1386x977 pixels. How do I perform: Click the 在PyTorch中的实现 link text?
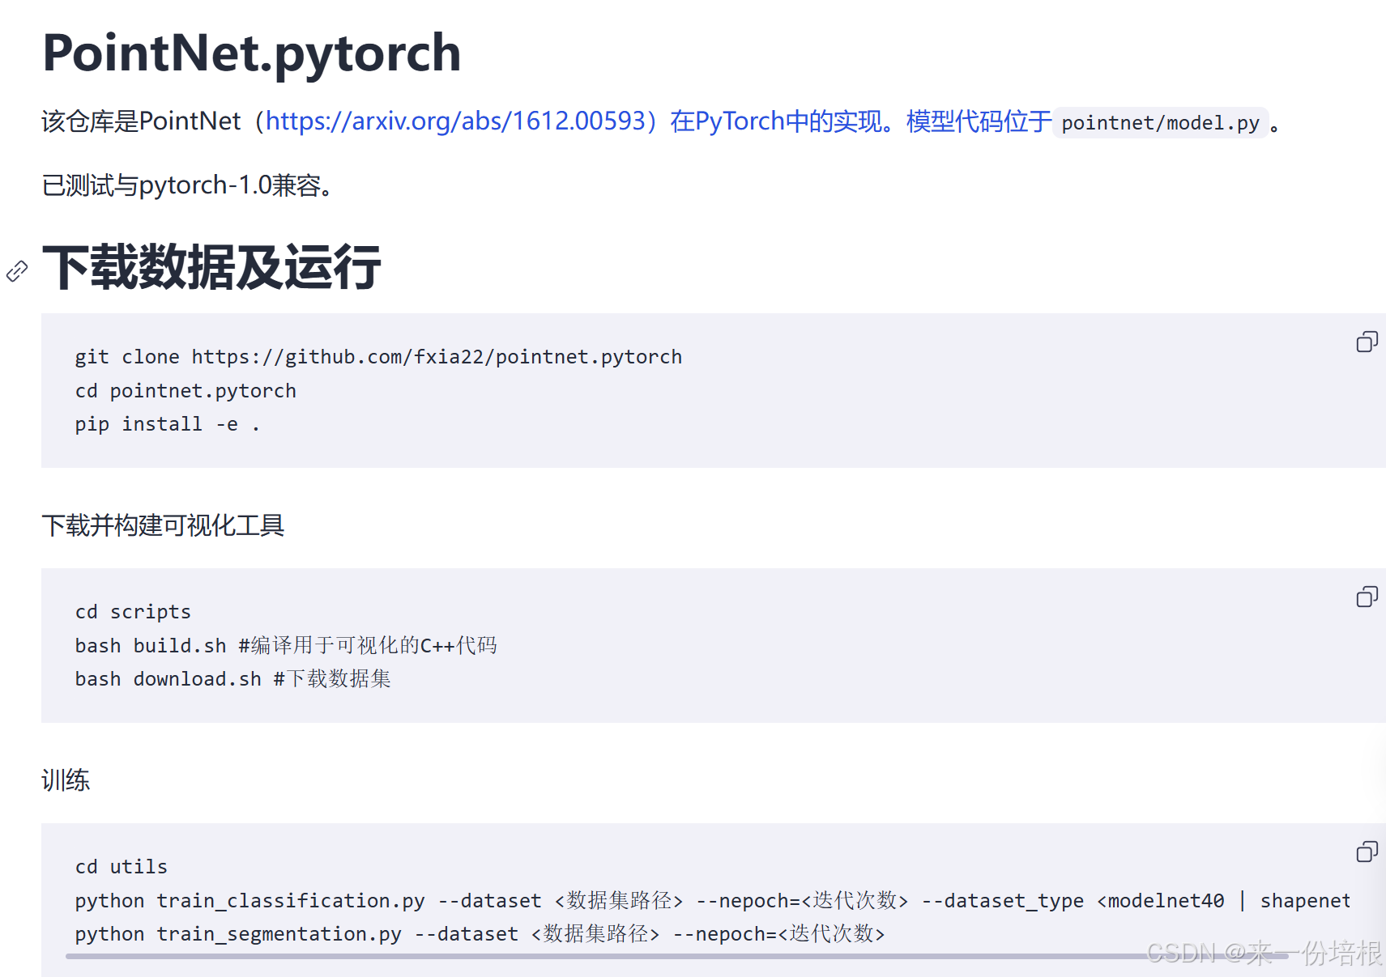tap(776, 121)
